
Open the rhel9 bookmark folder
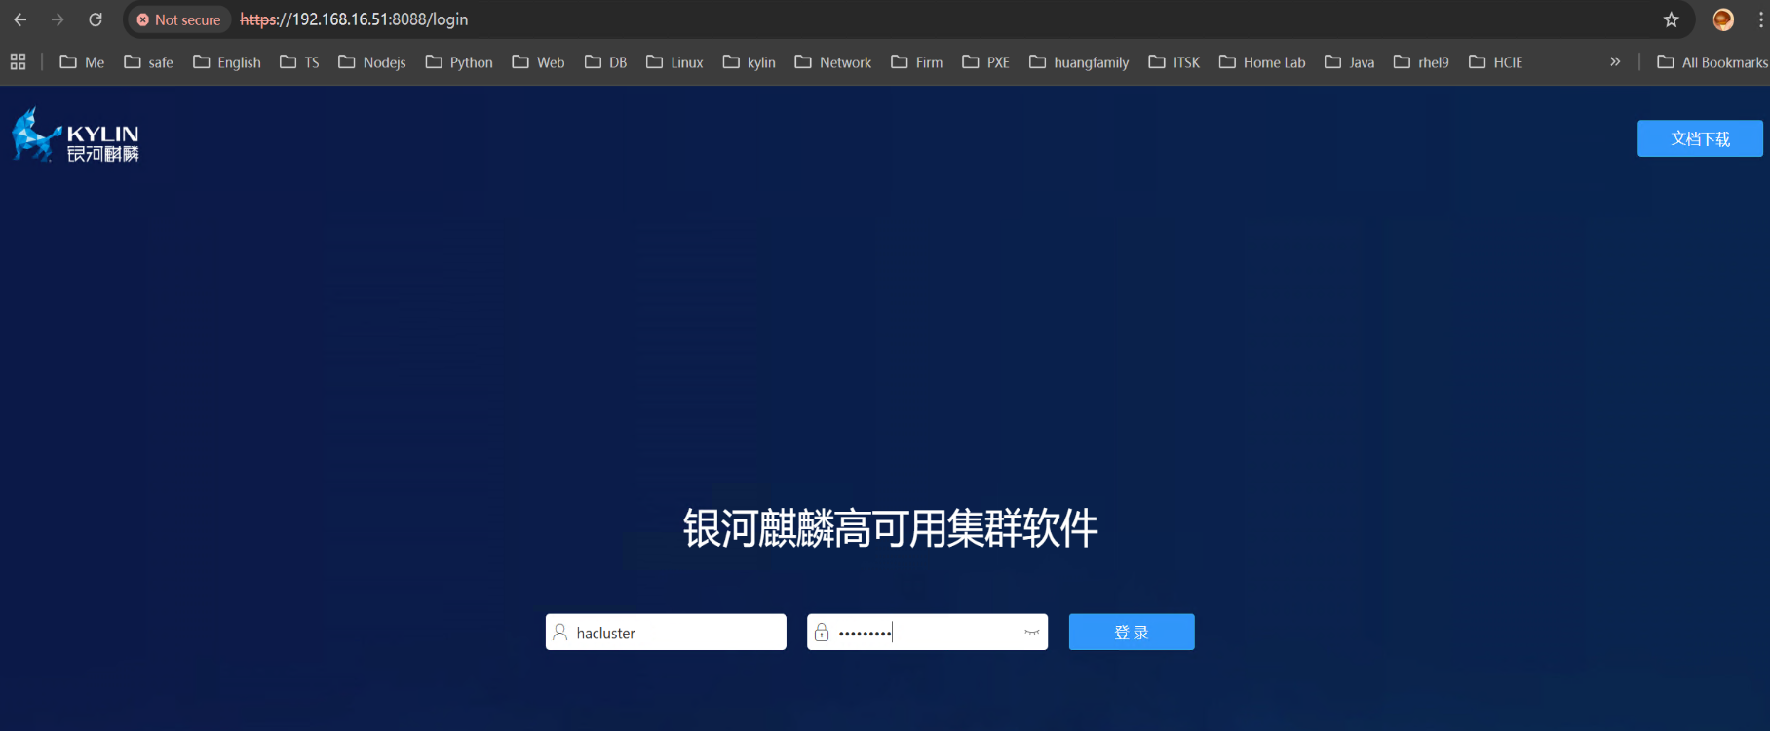1421,62
